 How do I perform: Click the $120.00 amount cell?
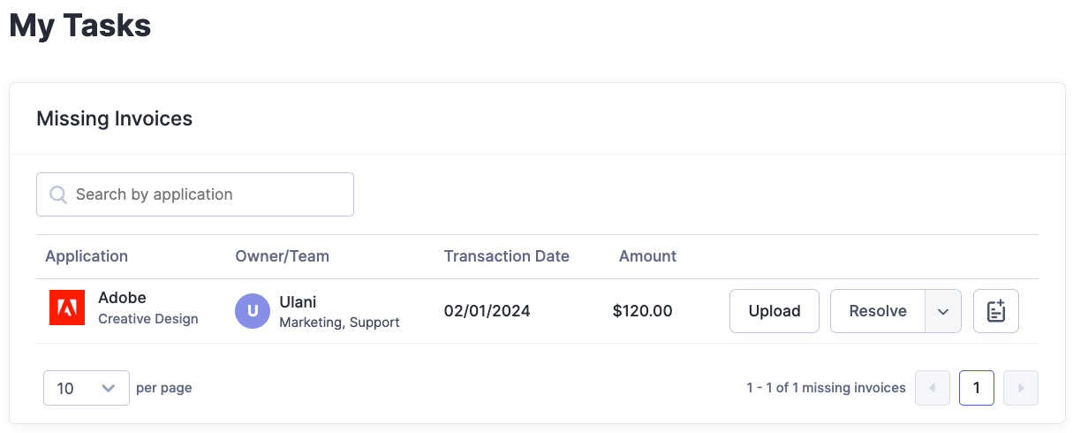642,311
